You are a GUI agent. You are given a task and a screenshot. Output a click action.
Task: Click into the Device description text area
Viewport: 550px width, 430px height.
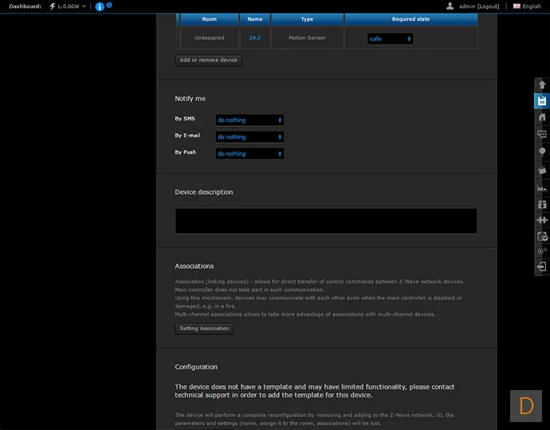point(326,221)
